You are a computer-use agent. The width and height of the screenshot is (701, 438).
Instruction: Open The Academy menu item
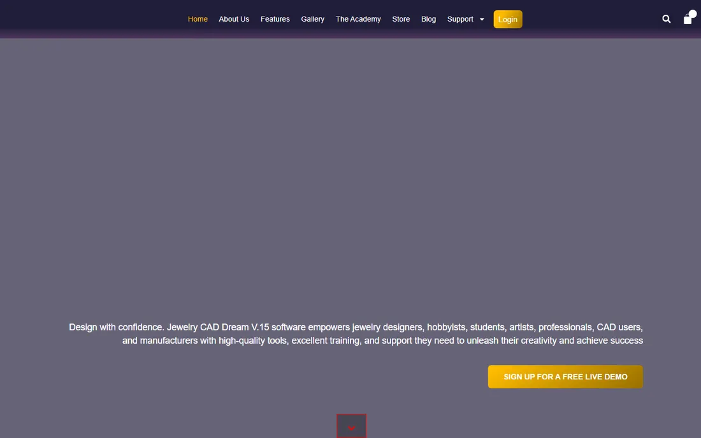tap(358, 19)
